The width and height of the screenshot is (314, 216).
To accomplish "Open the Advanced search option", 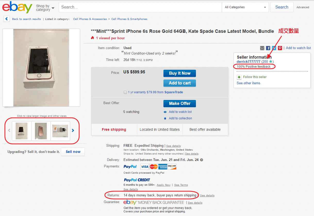I will [303, 7].
